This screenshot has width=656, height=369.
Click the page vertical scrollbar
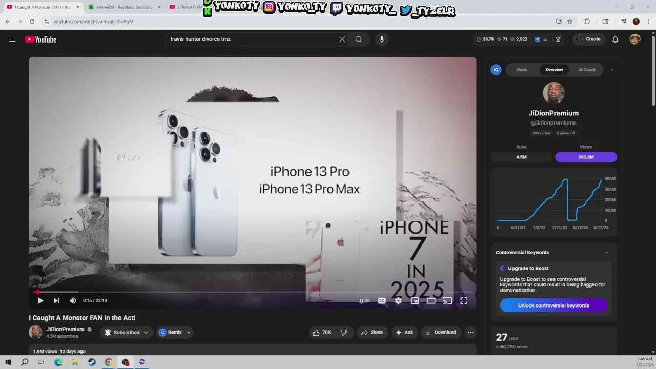click(653, 72)
